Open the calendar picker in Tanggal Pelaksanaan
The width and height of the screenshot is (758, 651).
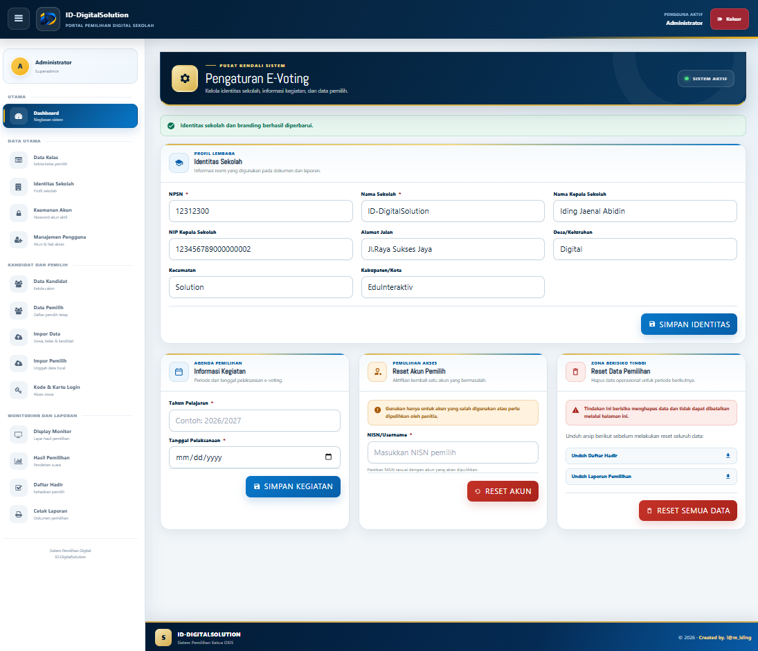click(328, 457)
